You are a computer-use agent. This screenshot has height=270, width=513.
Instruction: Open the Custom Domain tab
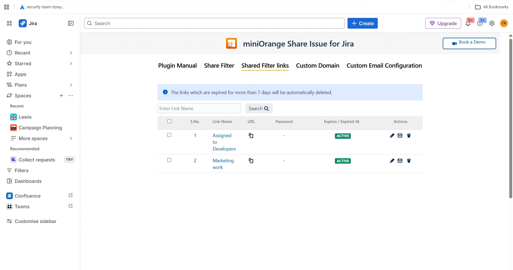318,66
